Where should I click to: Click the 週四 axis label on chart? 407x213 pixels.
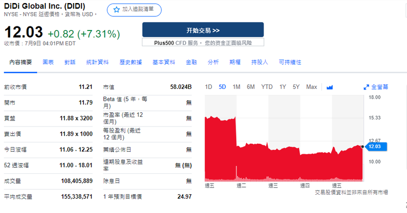(305, 186)
